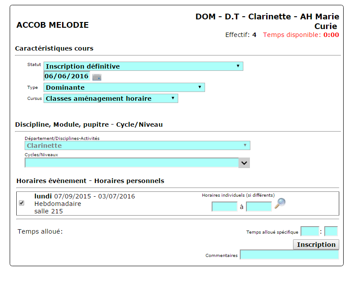Click the Effectif: 4 text
The image size is (352, 308).
point(241,35)
